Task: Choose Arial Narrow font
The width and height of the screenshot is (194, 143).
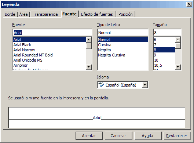Action: click(x=49, y=50)
